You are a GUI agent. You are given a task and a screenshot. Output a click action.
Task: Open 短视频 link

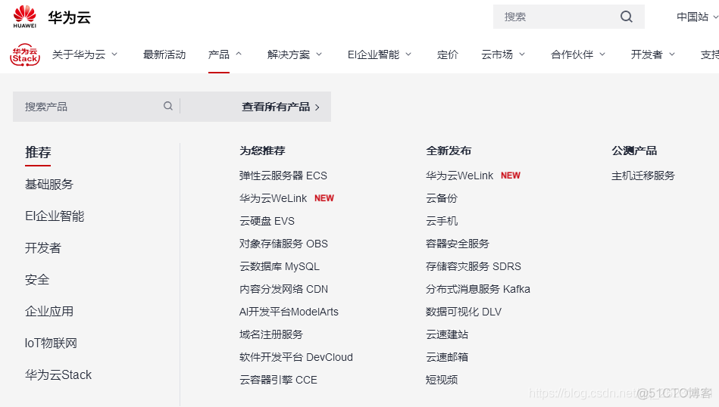(x=442, y=380)
